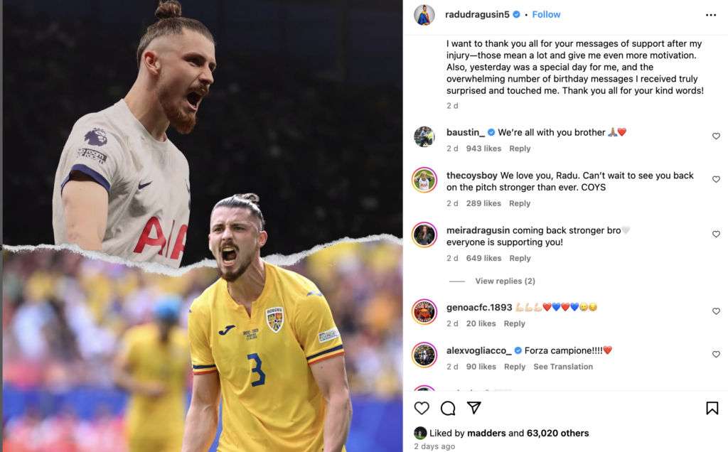Screen dimensions: 728x452
Task: Expand View replies (2) thread
Action: 505,281
